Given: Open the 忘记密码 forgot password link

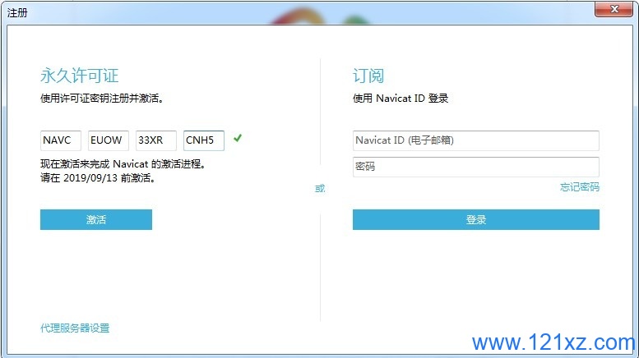Looking at the screenshot, I should point(580,187).
